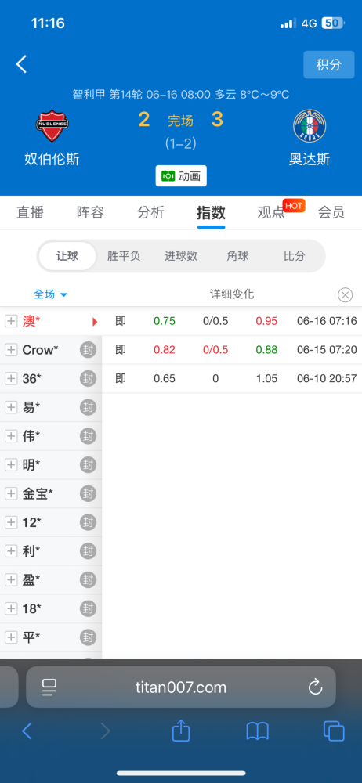The width and height of the screenshot is (362, 783).
Task: Expand the 金宝* row plus box
Action: point(10,494)
